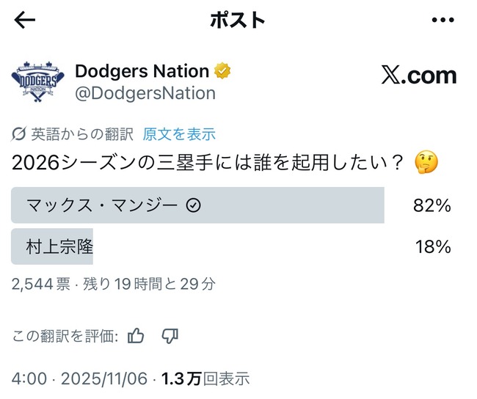Open the Dodgers Nation display name

pyautogui.click(x=142, y=71)
